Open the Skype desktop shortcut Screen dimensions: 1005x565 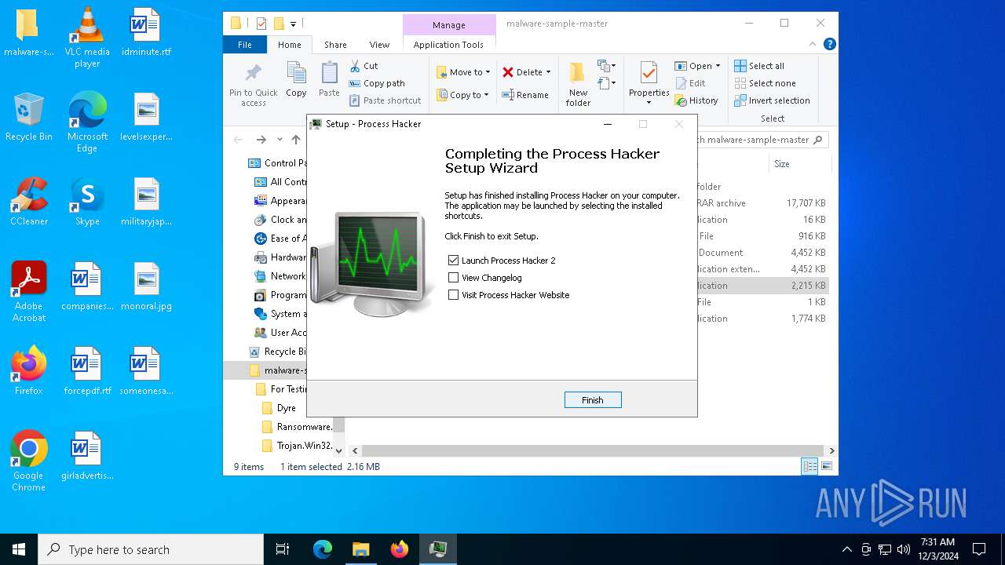87,202
